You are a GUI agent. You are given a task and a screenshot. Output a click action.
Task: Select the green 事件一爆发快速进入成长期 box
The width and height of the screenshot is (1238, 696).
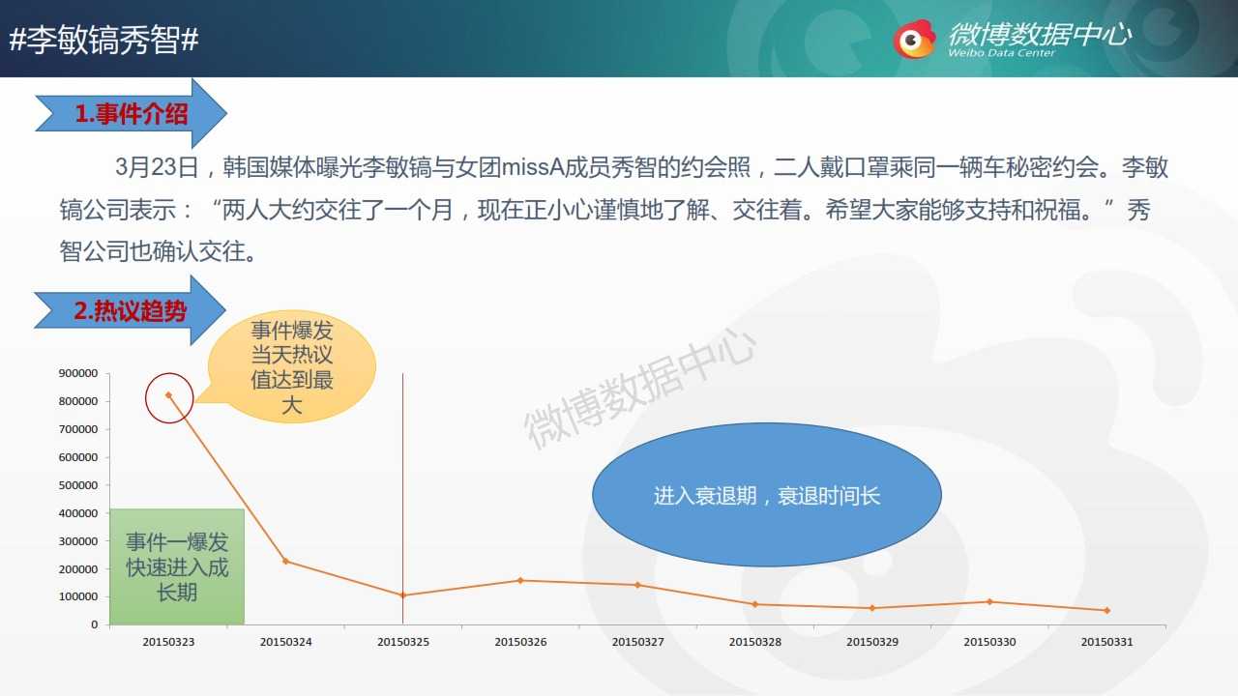[x=177, y=566]
